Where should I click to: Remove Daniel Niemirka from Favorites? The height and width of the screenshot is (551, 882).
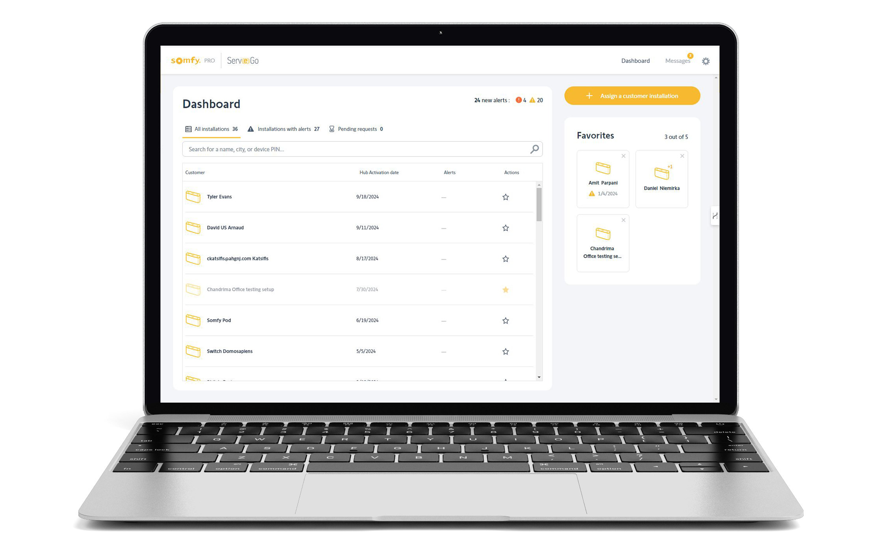pos(682,155)
